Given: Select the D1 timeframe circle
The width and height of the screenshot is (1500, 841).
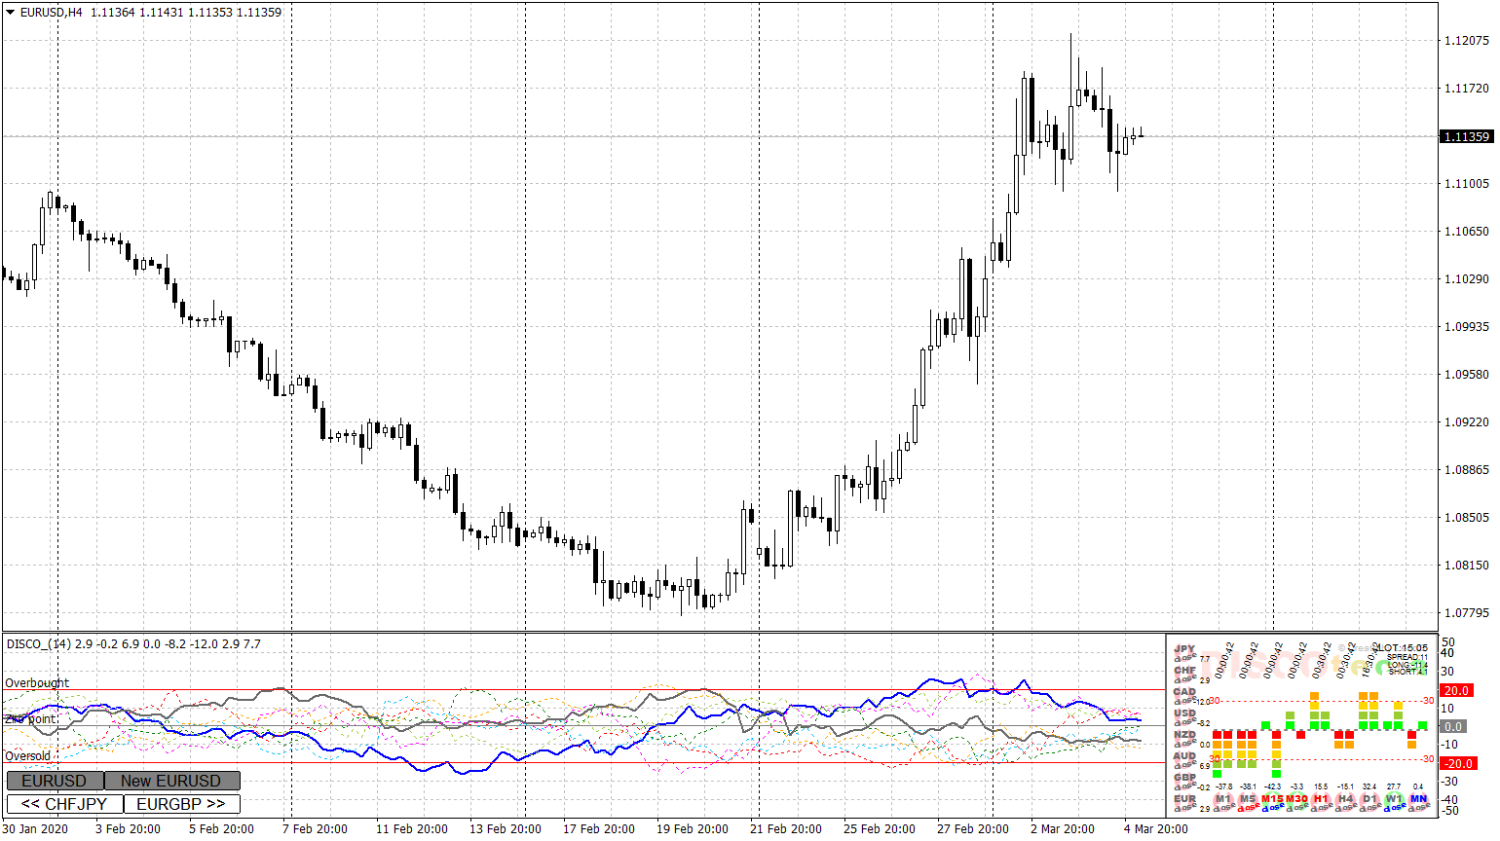Looking at the screenshot, I should click(1369, 799).
